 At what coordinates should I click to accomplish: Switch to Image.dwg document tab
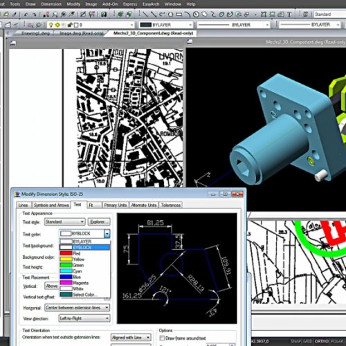[81, 33]
